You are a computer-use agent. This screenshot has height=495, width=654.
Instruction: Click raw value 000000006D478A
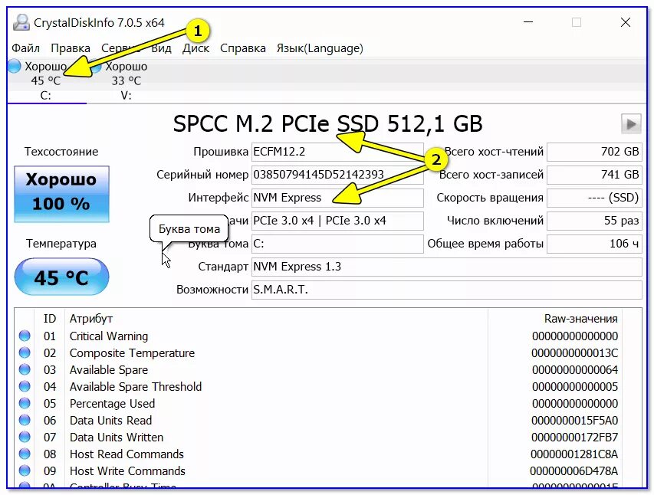point(573,470)
